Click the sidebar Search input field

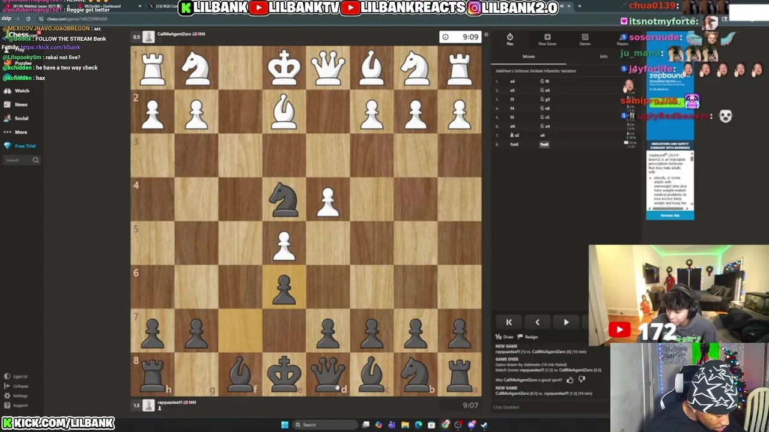[22, 160]
